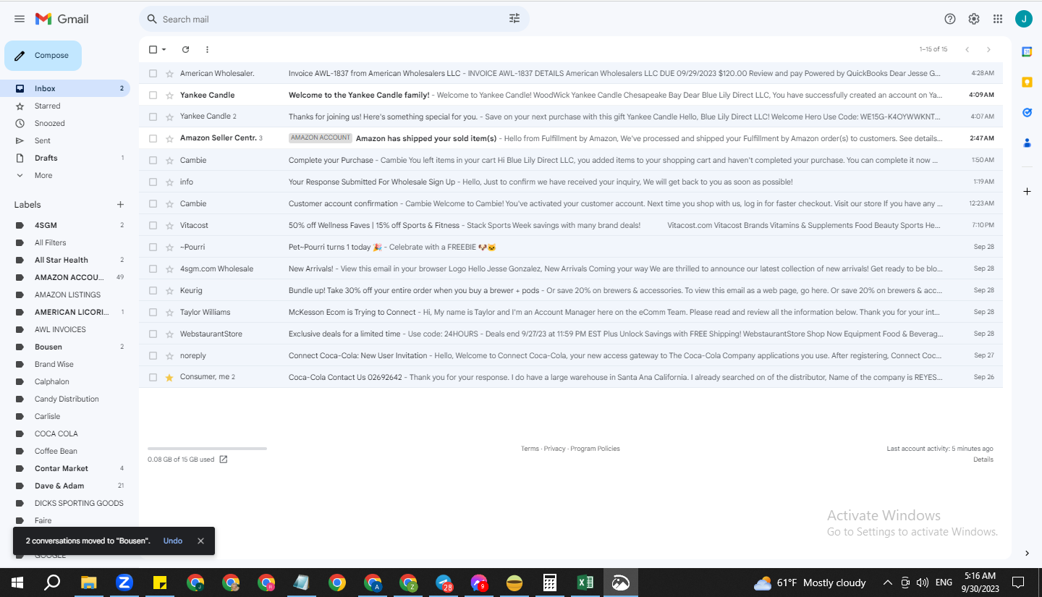
Task: Expand the More folders list
Action: tap(43, 175)
